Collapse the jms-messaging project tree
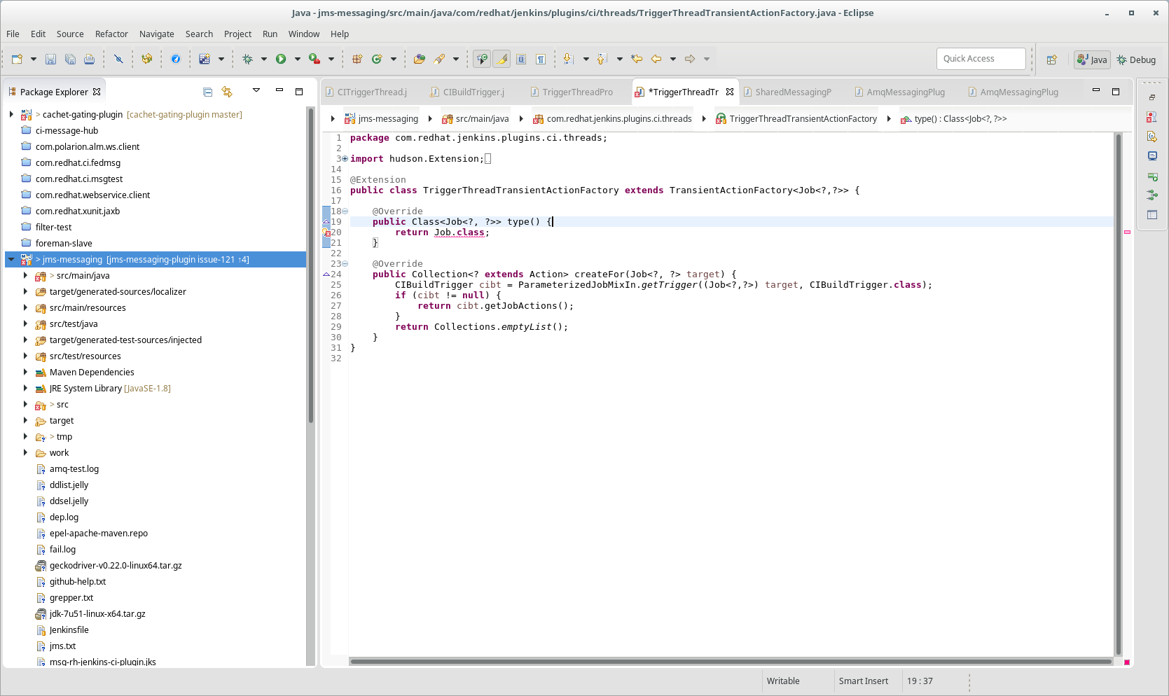The image size is (1169, 696). [11, 259]
